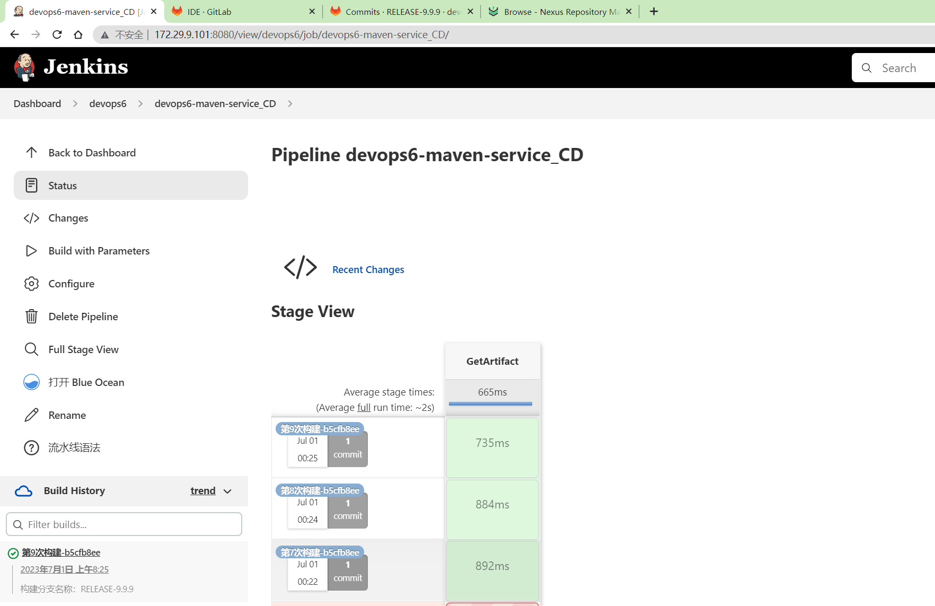The width and height of the screenshot is (935, 606).
Task: Click the green success icon of build 9
Action: click(x=13, y=554)
